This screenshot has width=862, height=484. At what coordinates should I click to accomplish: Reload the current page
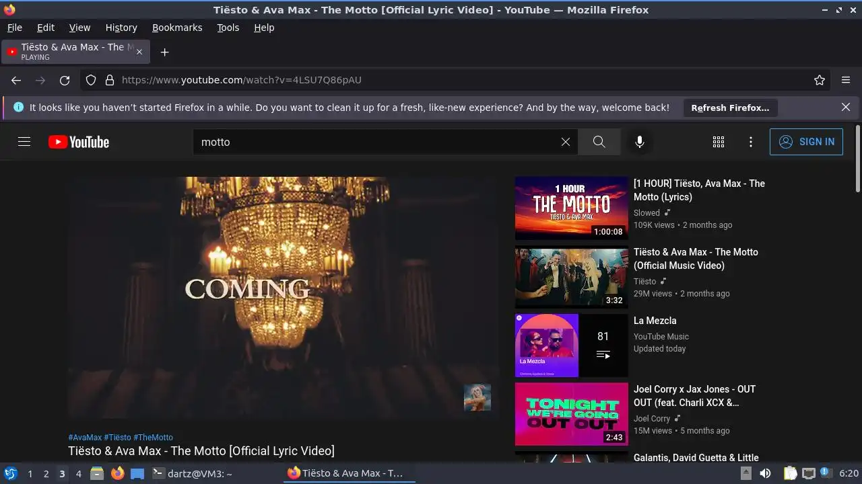point(65,80)
